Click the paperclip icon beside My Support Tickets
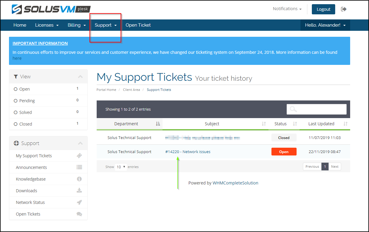369x232 pixels. click(x=79, y=155)
